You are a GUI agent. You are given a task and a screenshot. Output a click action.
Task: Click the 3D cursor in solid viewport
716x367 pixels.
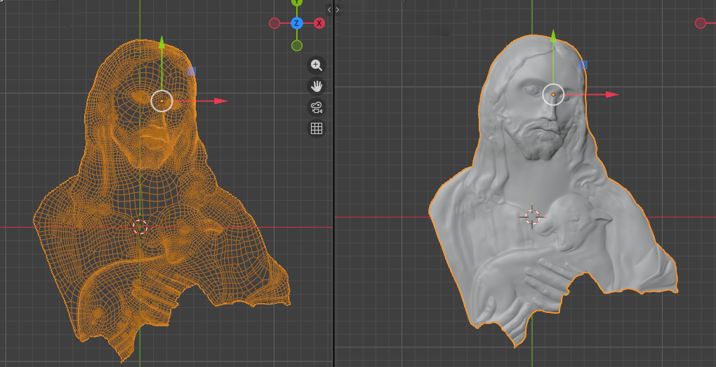pos(532,217)
